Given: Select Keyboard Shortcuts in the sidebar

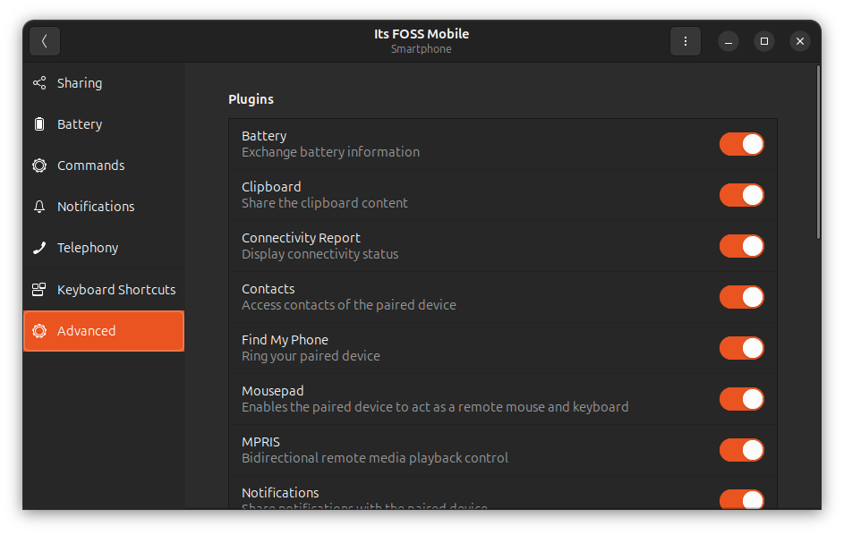Looking at the screenshot, I should click(x=115, y=290).
